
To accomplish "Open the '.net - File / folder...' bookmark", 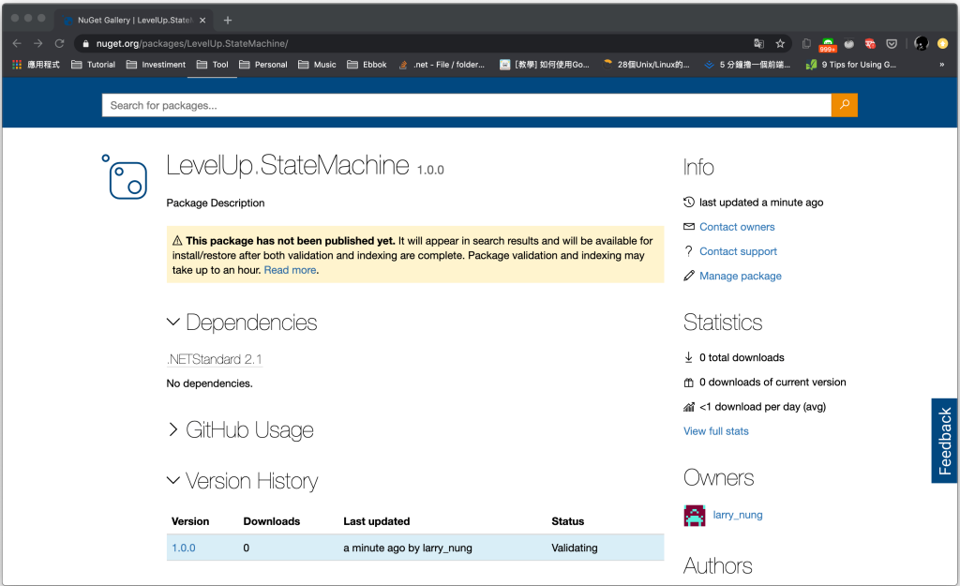I will point(442,65).
